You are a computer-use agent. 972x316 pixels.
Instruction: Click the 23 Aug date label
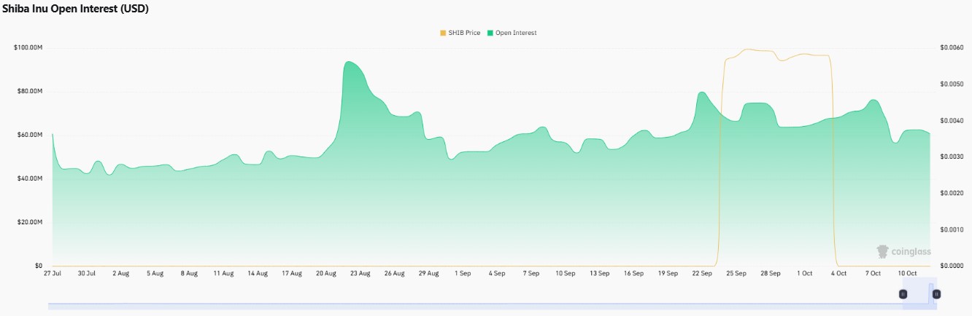pos(360,273)
